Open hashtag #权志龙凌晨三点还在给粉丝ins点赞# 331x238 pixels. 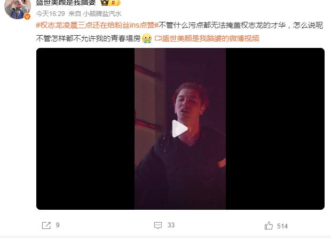pos(97,25)
